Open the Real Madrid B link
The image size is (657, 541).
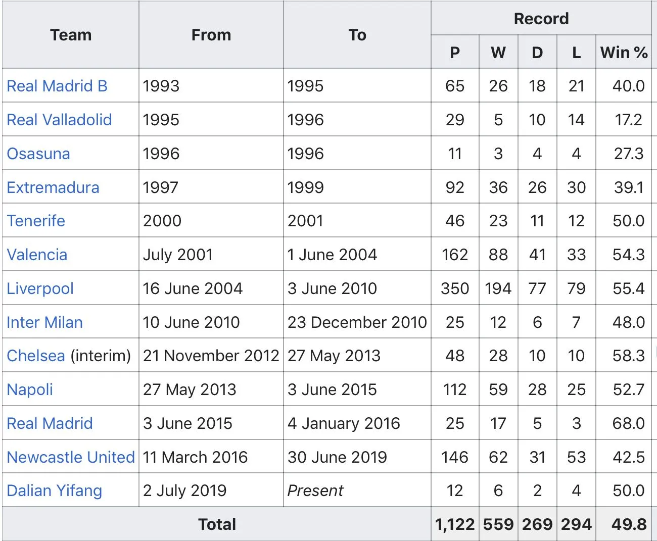click(x=57, y=86)
